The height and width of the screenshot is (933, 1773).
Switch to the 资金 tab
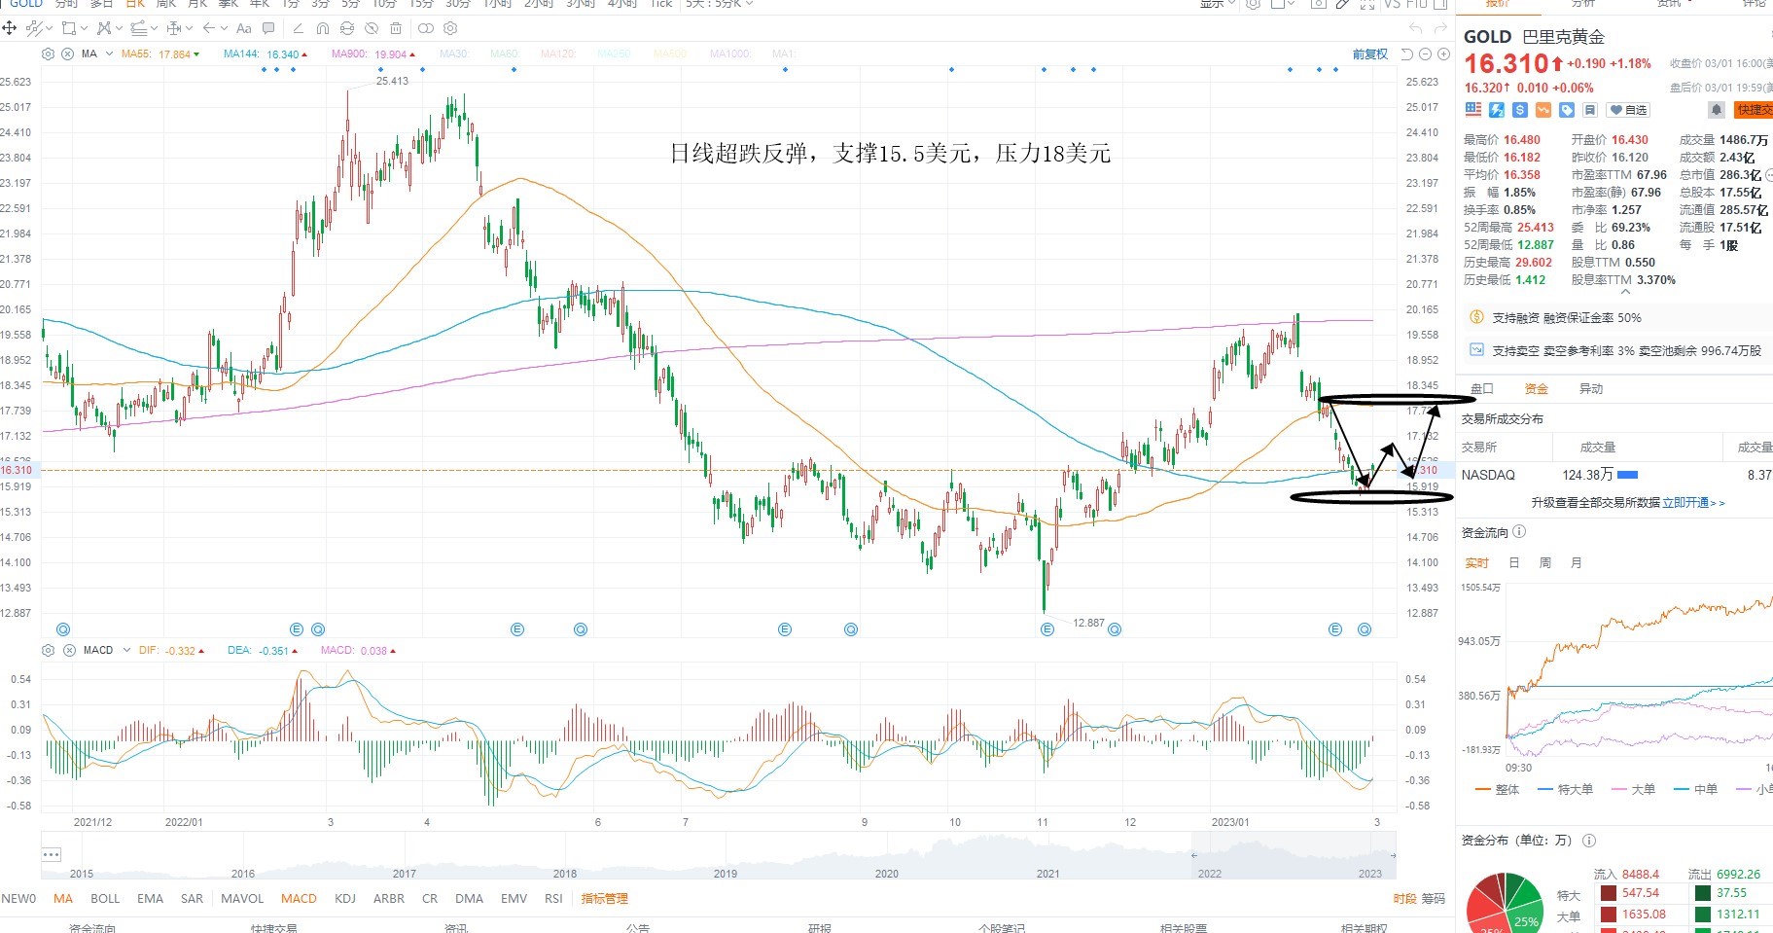coord(1536,388)
